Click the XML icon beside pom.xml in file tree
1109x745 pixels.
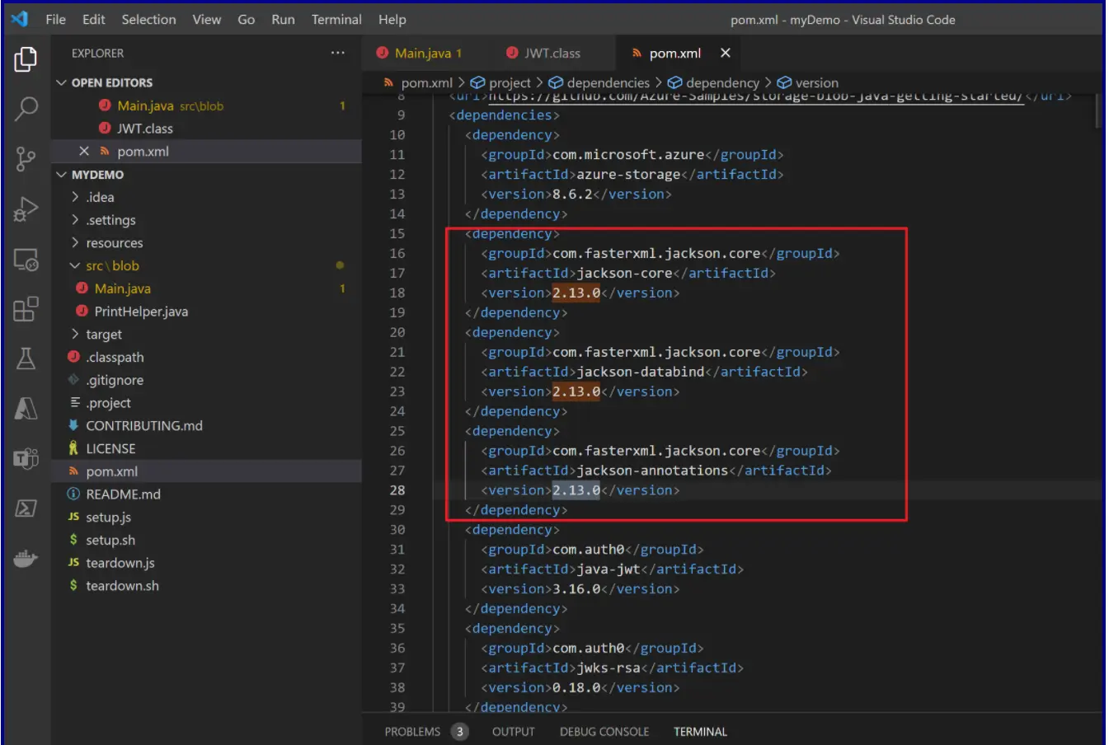point(73,471)
